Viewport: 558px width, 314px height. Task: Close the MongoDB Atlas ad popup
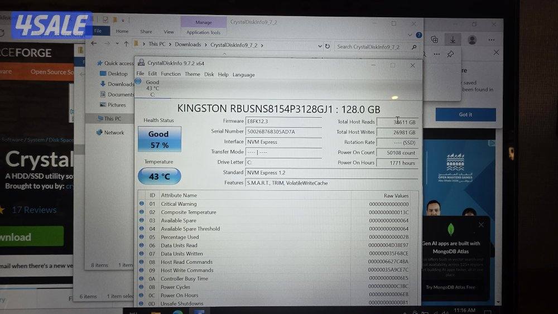481,225
